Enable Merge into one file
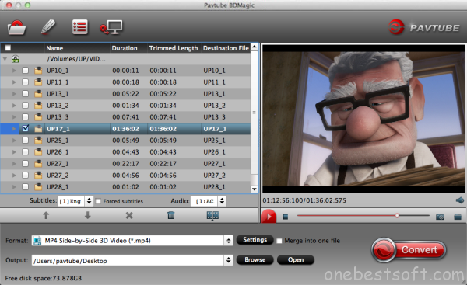The height and width of the screenshot is (285, 467). tap(279, 241)
